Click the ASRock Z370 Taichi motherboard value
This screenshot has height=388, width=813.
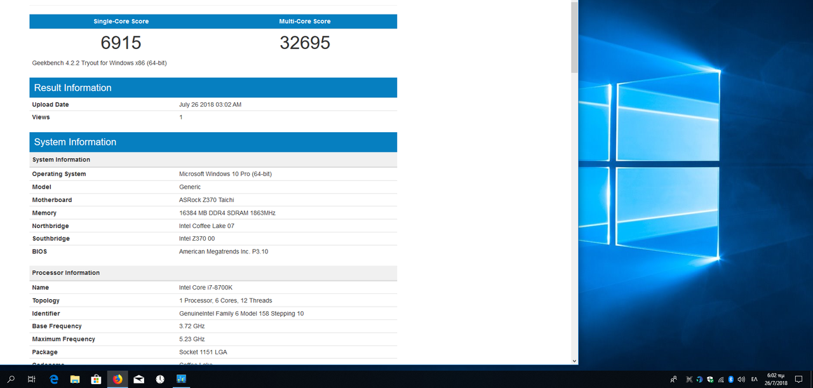(x=206, y=200)
